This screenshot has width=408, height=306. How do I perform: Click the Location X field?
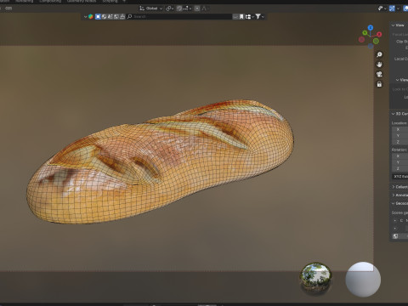[x=399, y=129]
